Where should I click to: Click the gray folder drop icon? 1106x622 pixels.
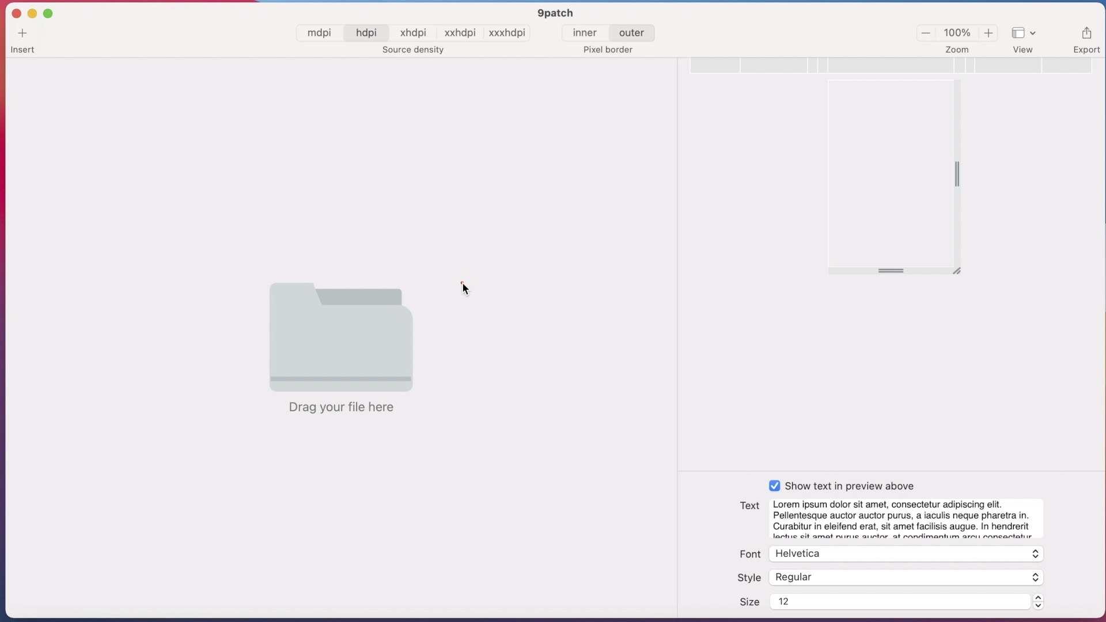point(341,337)
